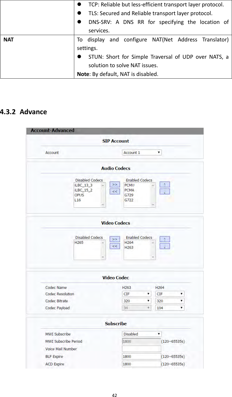Image resolution: width=232 pixels, height=397 pixels.
Task: Open the H264 Codec Payload dropdown
Action: pyautogui.click(x=169, y=308)
